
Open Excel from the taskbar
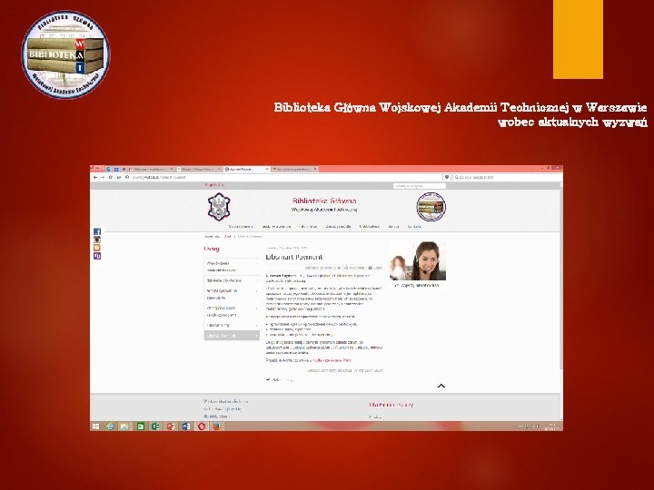click(155, 426)
